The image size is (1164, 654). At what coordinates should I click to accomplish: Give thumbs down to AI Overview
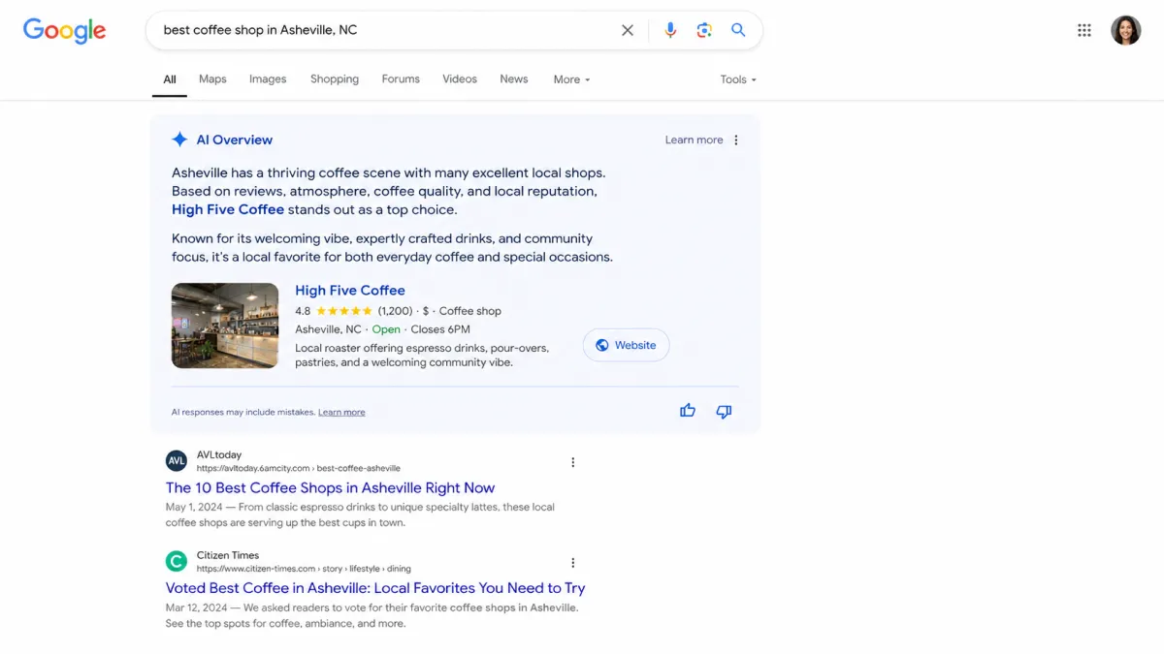[724, 411]
